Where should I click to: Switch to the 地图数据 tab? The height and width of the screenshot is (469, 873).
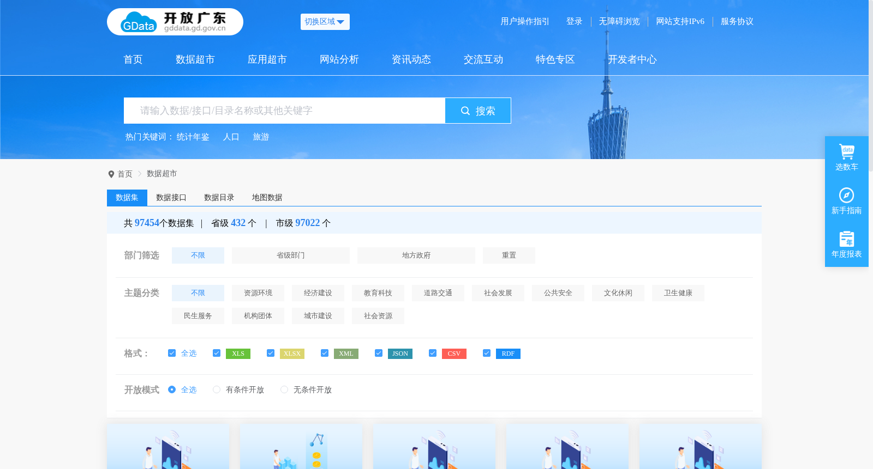pos(267,198)
